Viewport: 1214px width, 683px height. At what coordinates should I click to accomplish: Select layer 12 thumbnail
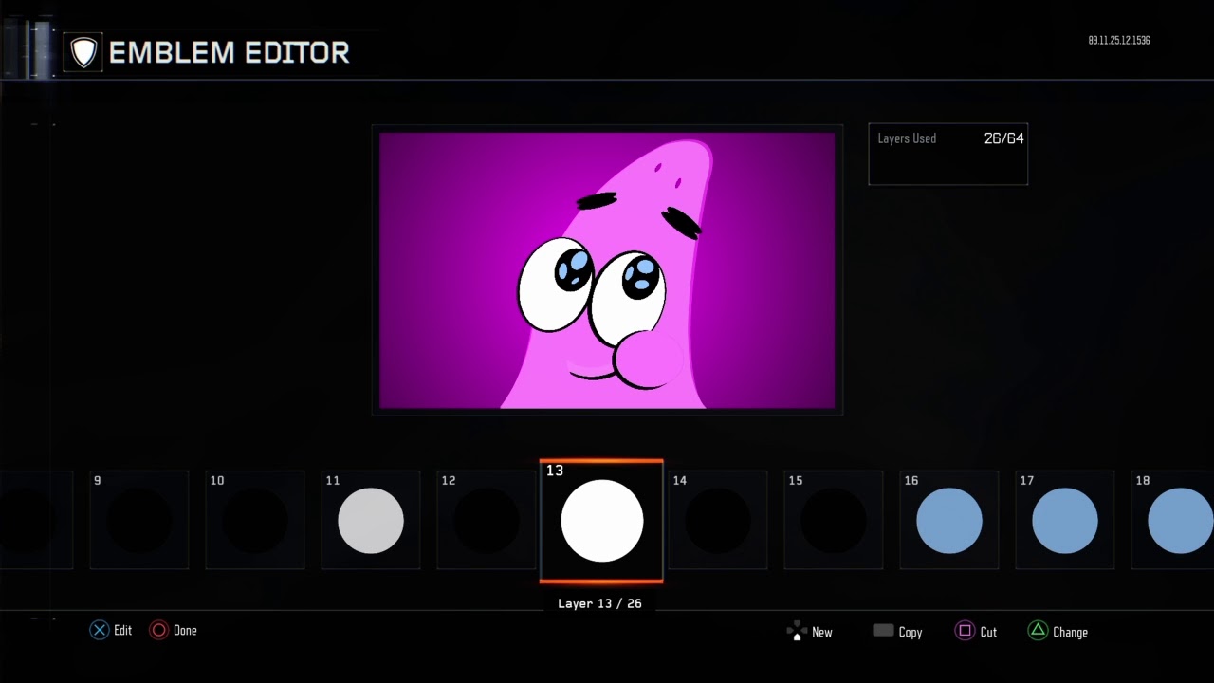coord(487,520)
